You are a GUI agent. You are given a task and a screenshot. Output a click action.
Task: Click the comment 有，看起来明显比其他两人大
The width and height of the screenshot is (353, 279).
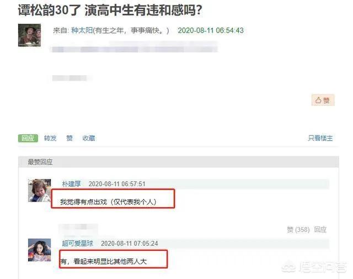104,261
